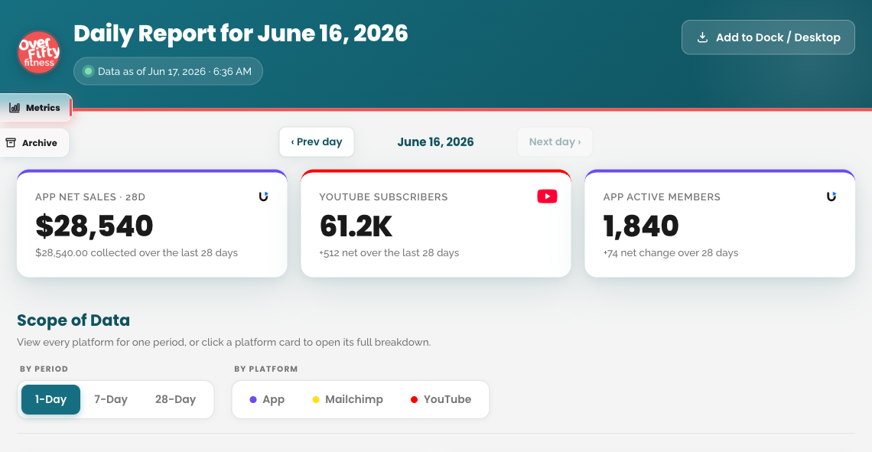
Task: Click the BY PERIOD label
Action: click(x=44, y=369)
